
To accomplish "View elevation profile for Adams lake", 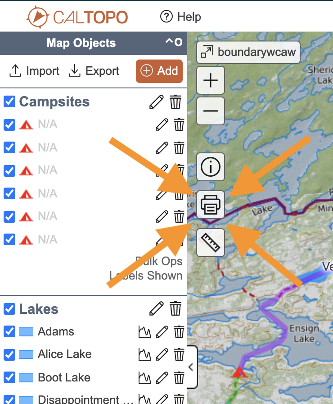I will pyautogui.click(x=144, y=332).
